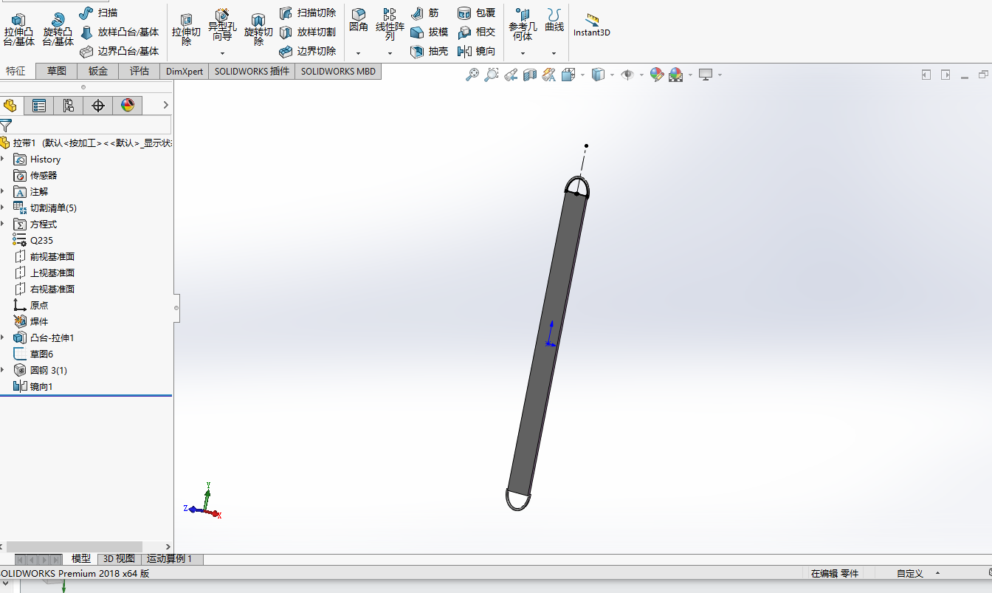Open the view orientation dropdown arrow

pos(582,75)
